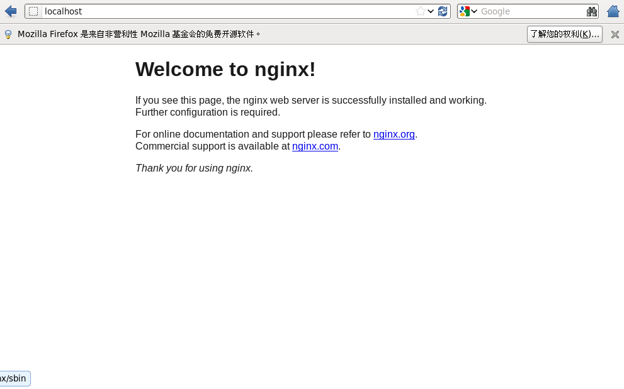Viewport: 624px width, 389px height.
Task: Go to the home page icon
Action: [613, 11]
